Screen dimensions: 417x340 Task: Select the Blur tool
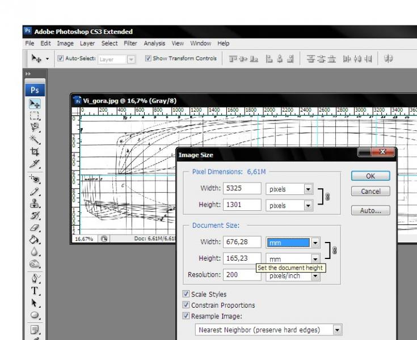click(x=35, y=252)
